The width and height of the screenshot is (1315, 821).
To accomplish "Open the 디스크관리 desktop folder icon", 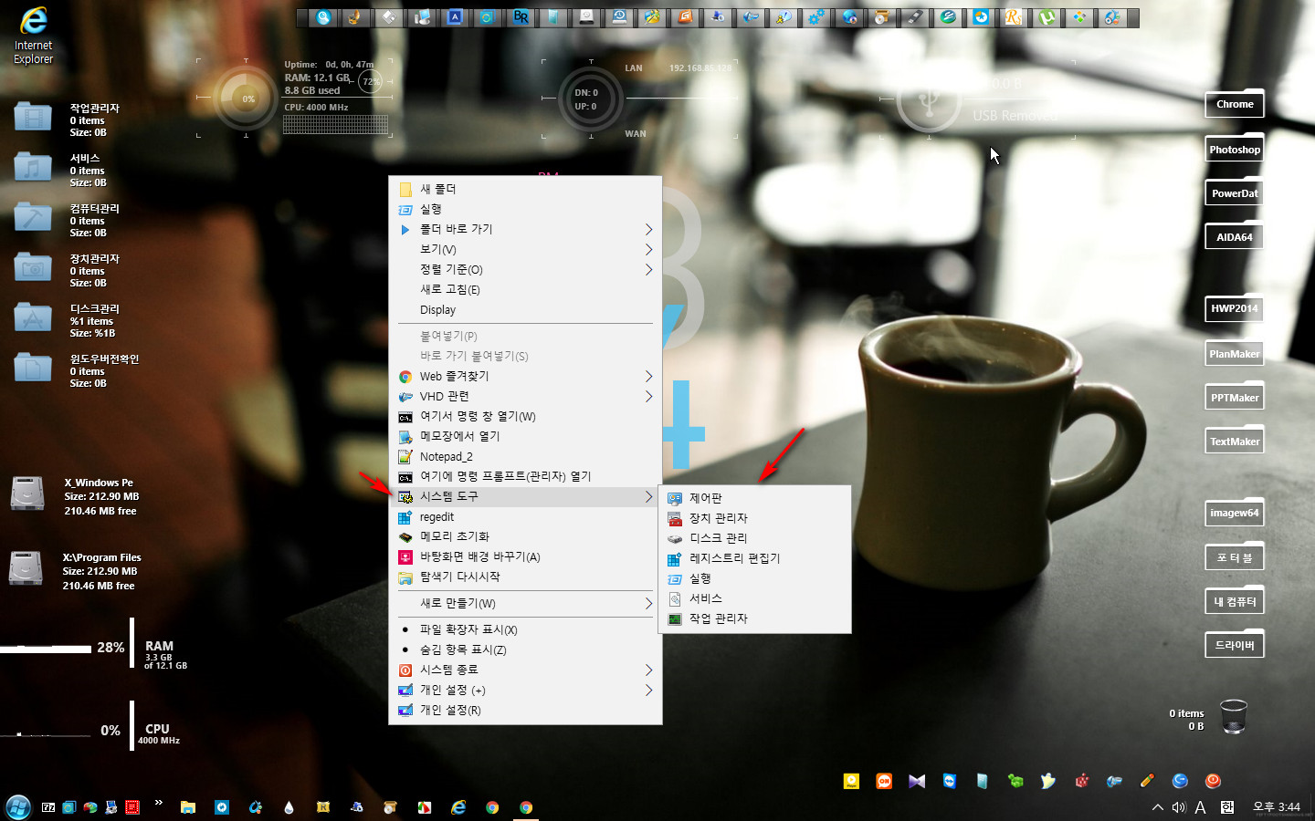I will (x=33, y=318).
